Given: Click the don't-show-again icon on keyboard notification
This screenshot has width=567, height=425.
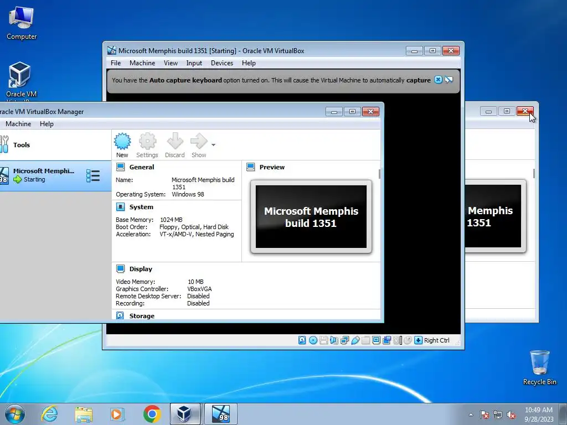Looking at the screenshot, I should point(449,80).
